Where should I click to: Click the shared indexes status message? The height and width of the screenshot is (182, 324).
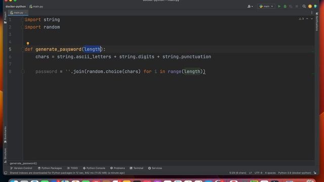67,173
